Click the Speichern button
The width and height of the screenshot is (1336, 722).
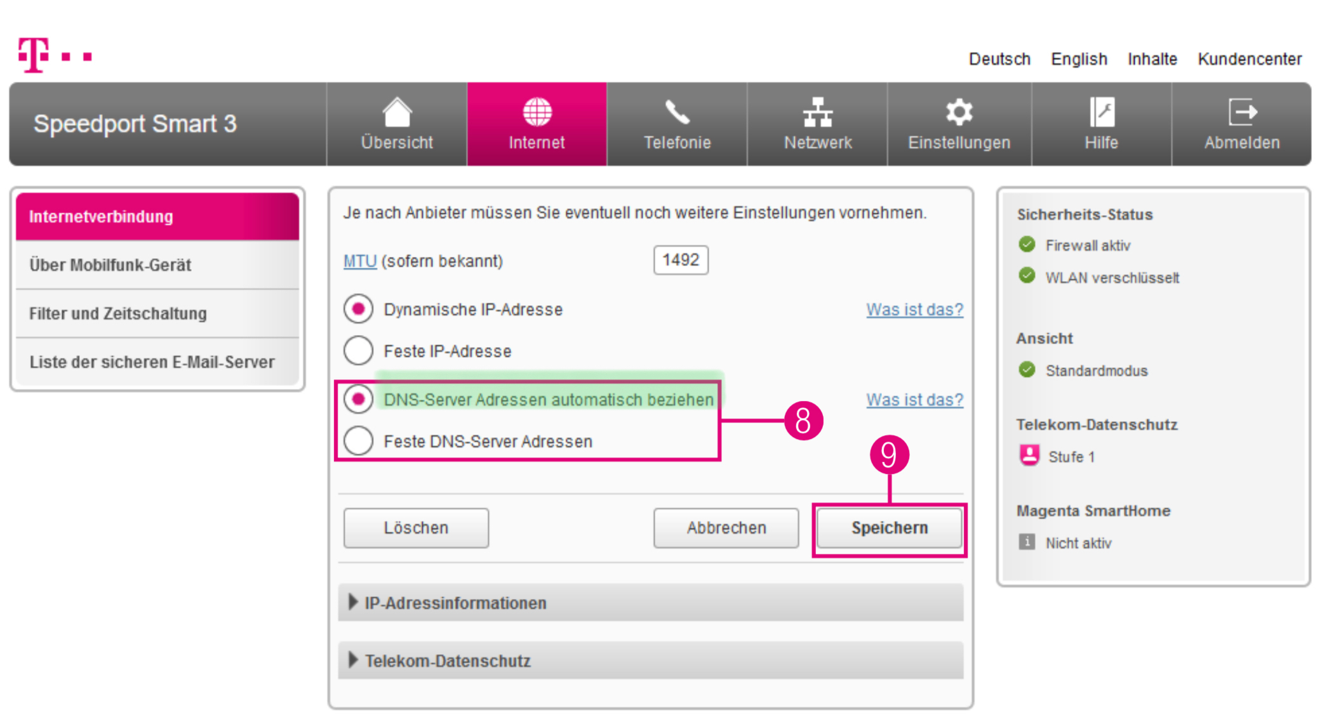pos(889,528)
